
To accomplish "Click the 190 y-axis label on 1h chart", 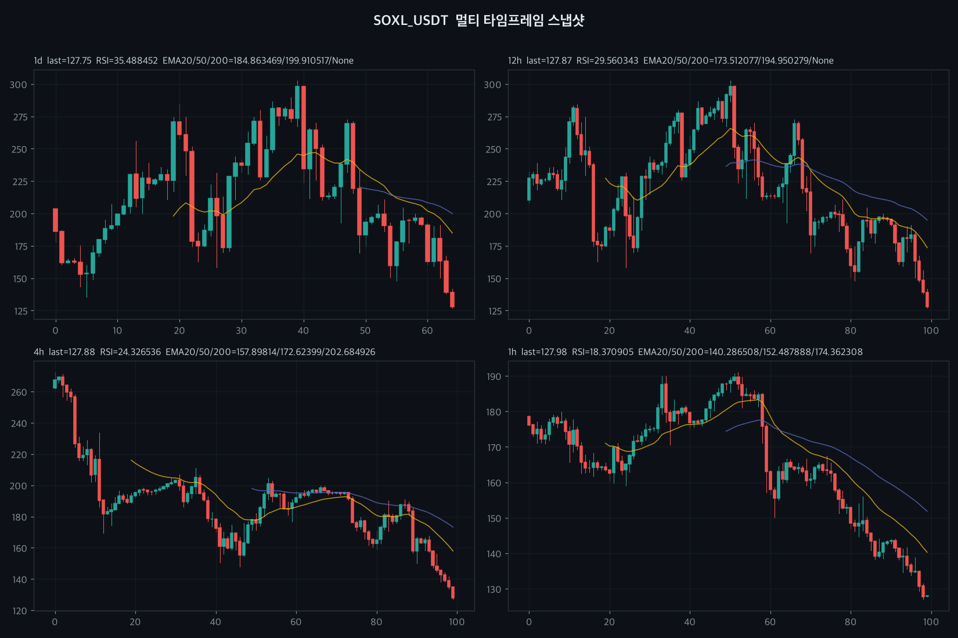I will pos(494,377).
